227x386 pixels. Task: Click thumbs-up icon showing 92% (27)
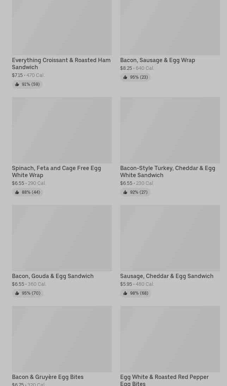click(125, 192)
